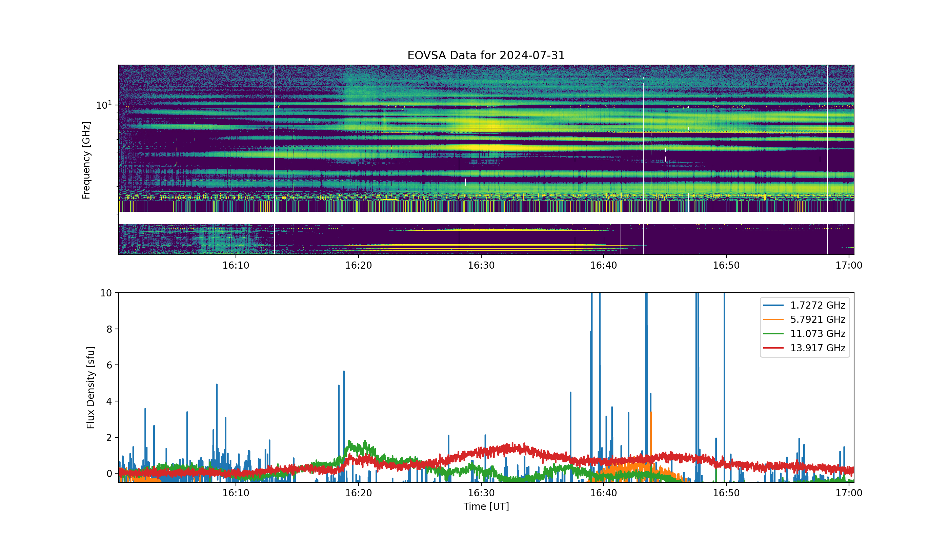
Task: Click the blue line swatch in legend
Action: pos(773,305)
